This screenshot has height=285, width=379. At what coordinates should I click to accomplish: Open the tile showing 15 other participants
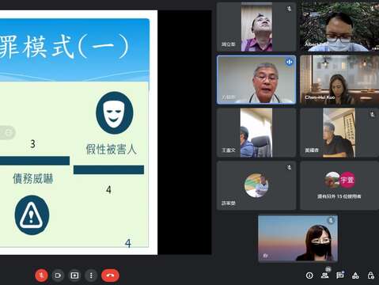[339, 185]
